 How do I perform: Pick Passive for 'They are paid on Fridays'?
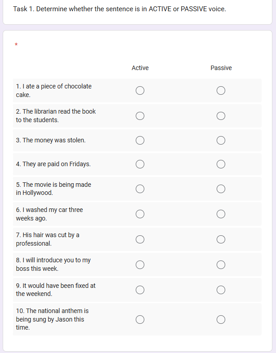coord(221,164)
